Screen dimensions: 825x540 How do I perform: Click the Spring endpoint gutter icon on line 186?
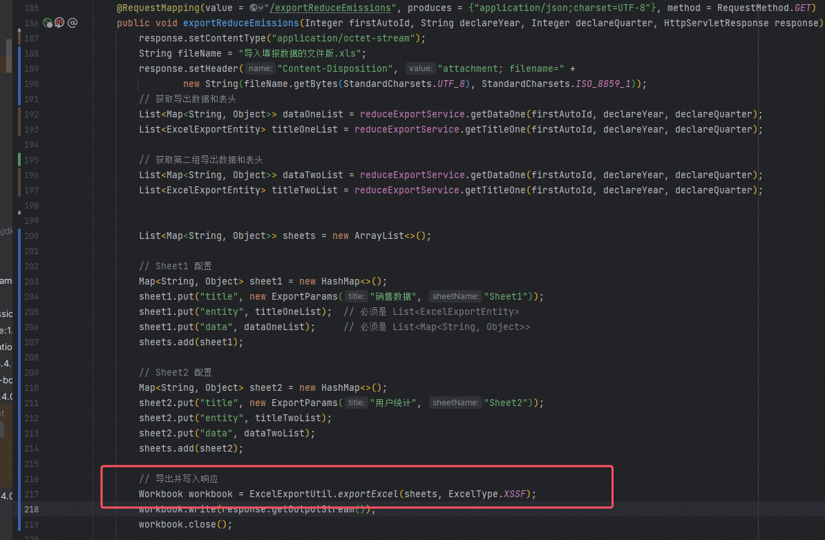click(x=48, y=23)
